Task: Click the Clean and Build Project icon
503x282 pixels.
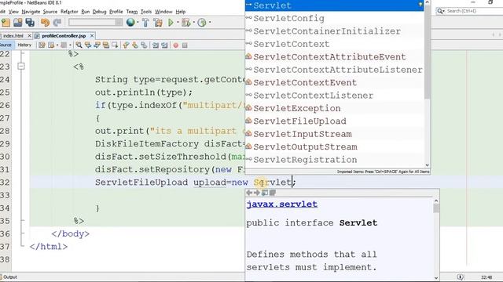Action: click(158, 23)
